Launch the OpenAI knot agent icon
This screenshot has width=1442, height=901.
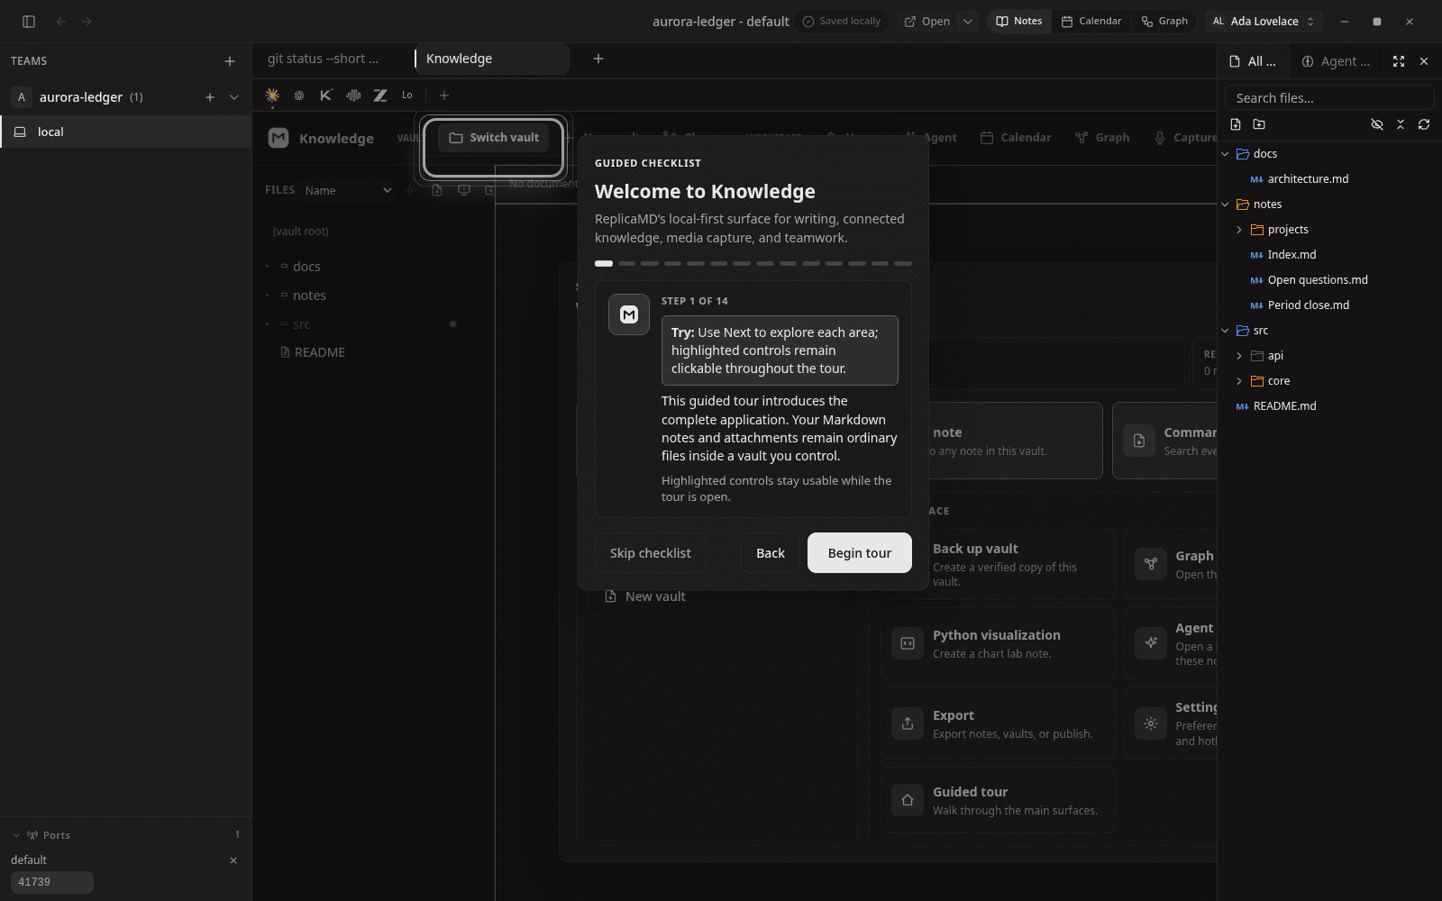tap(299, 96)
